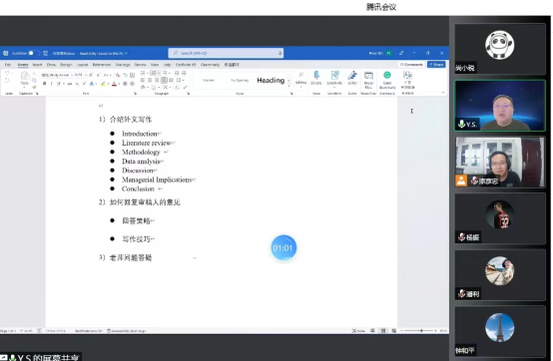Viewport: 553px width, 361px height.
Task: Expand the Styles gallery dropdown arrow
Action: [x=289, y=85]
